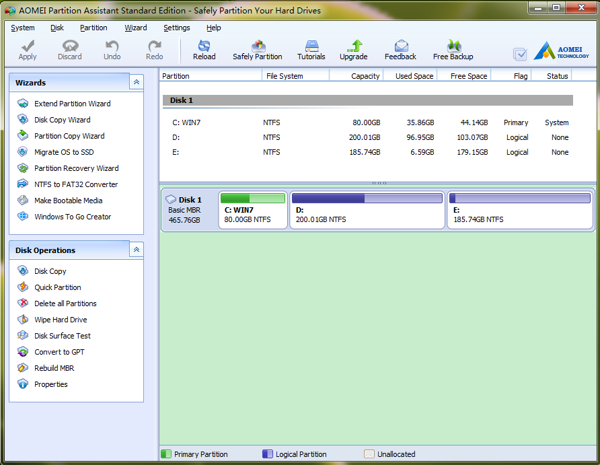600x465 pixels.
Task: Select the D: partition usage bar
Action: [x=367, y=198]
